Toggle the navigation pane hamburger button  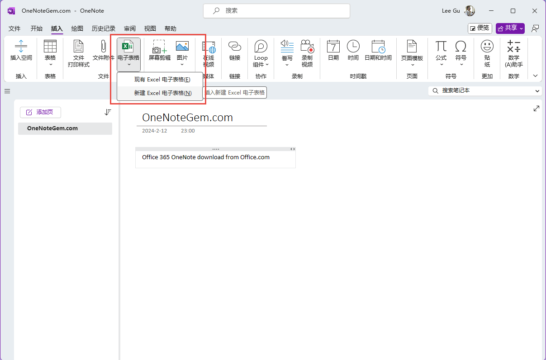pos(7,91)
